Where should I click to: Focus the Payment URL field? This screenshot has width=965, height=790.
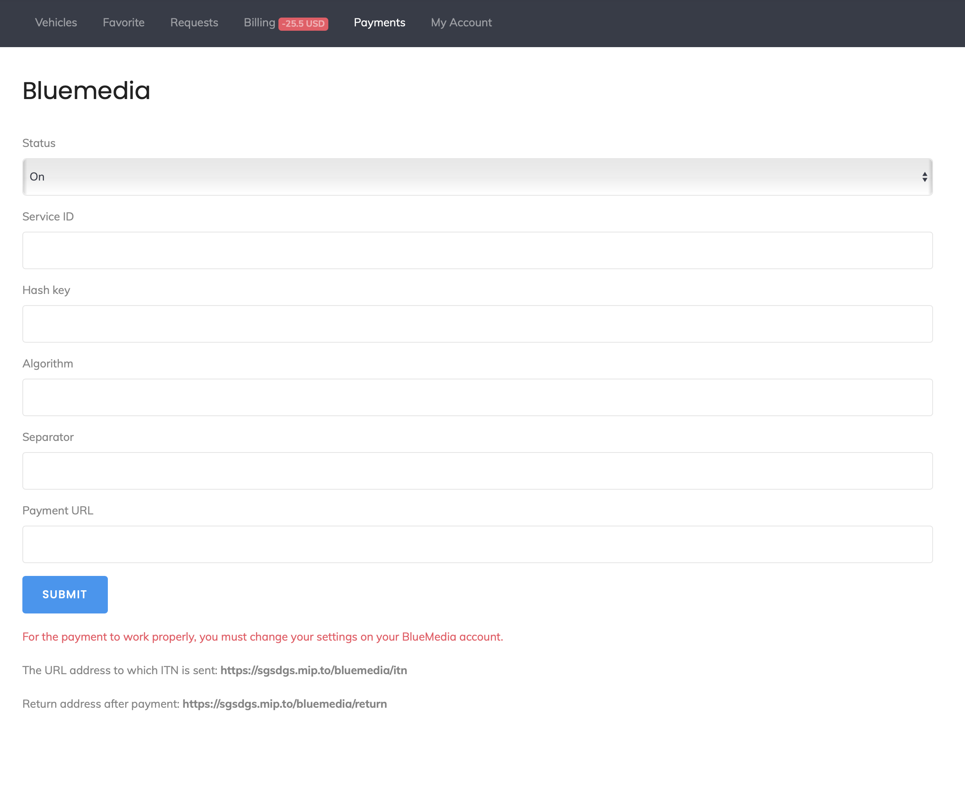[x=477, y=544]
